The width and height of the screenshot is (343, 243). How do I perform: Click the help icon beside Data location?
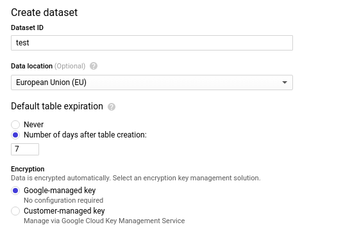click(x=94, y=66)
